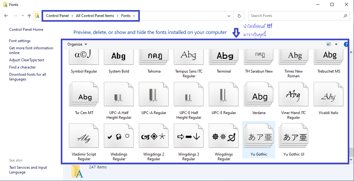Select the TH Sarabun New font icon
The height and width of the screenshot is (181, 354).
click(259, 58)
